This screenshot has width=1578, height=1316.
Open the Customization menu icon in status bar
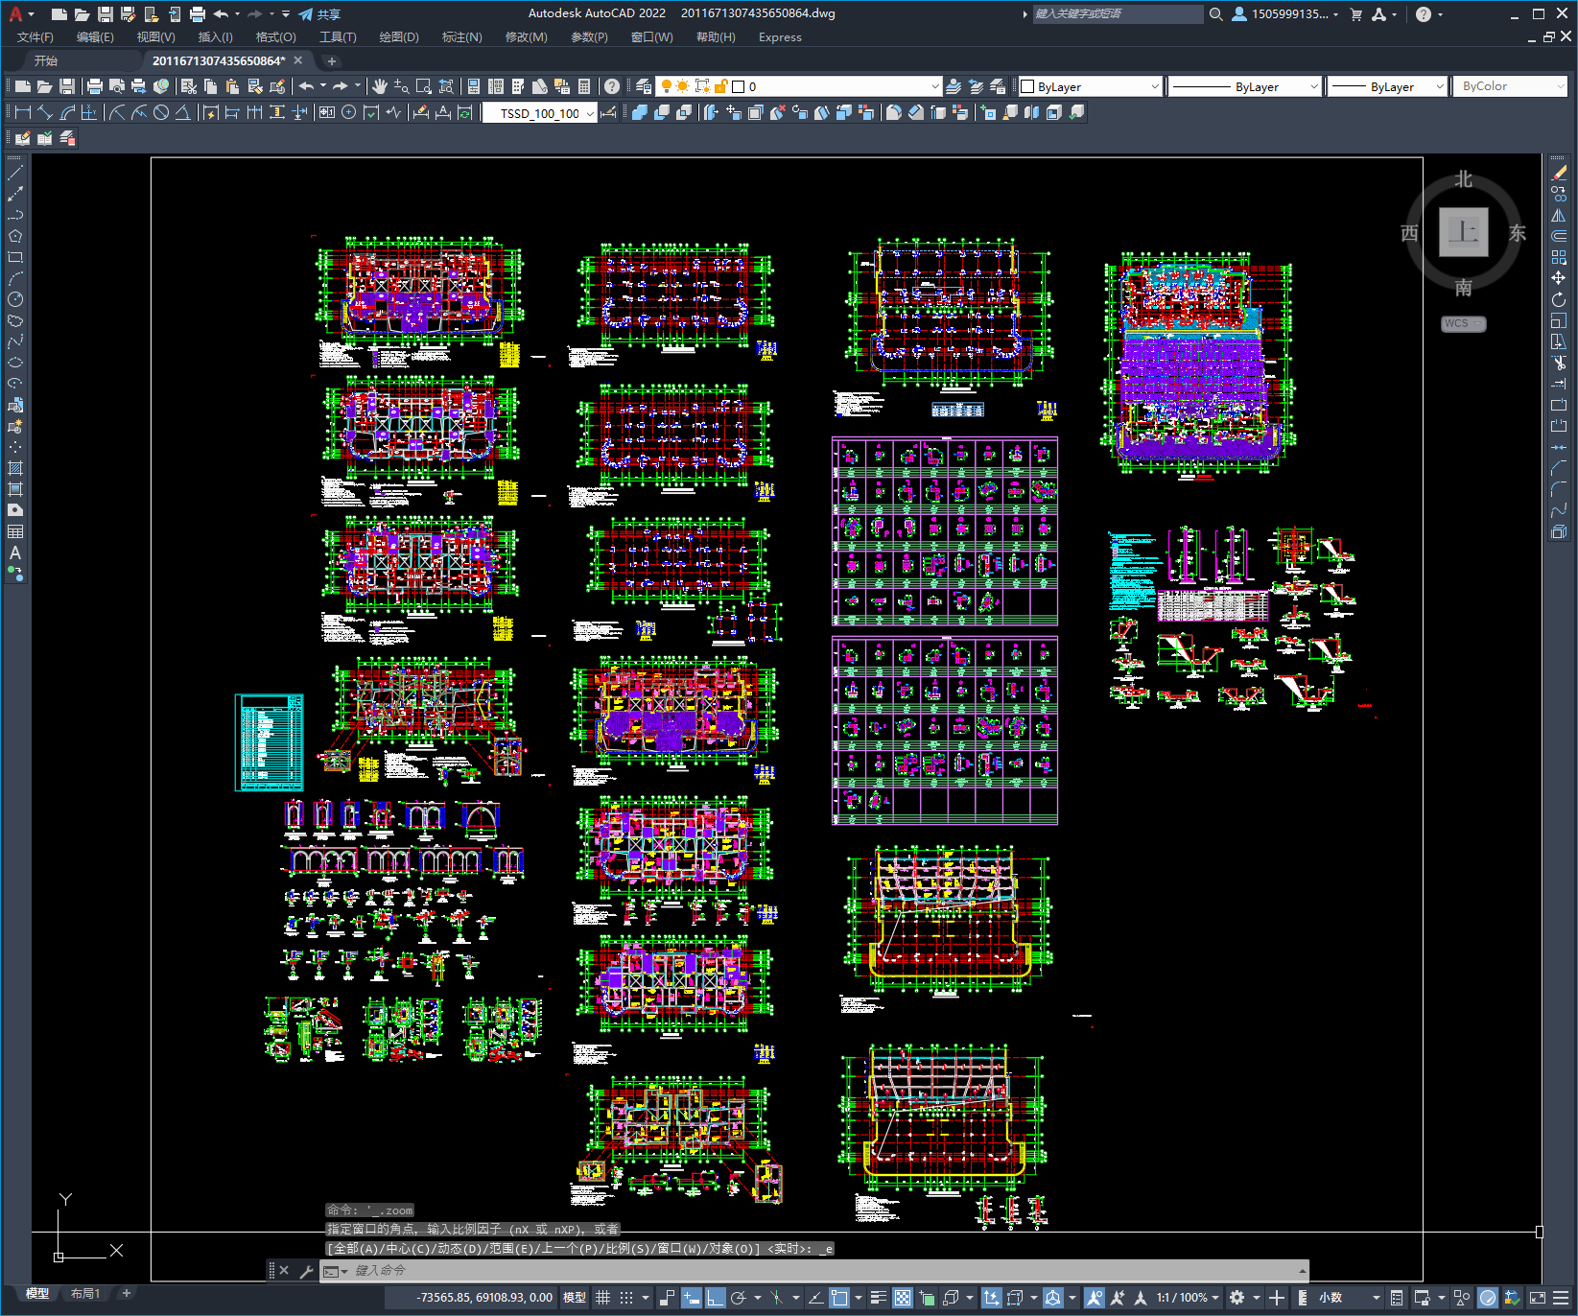click(1560, 1298)
